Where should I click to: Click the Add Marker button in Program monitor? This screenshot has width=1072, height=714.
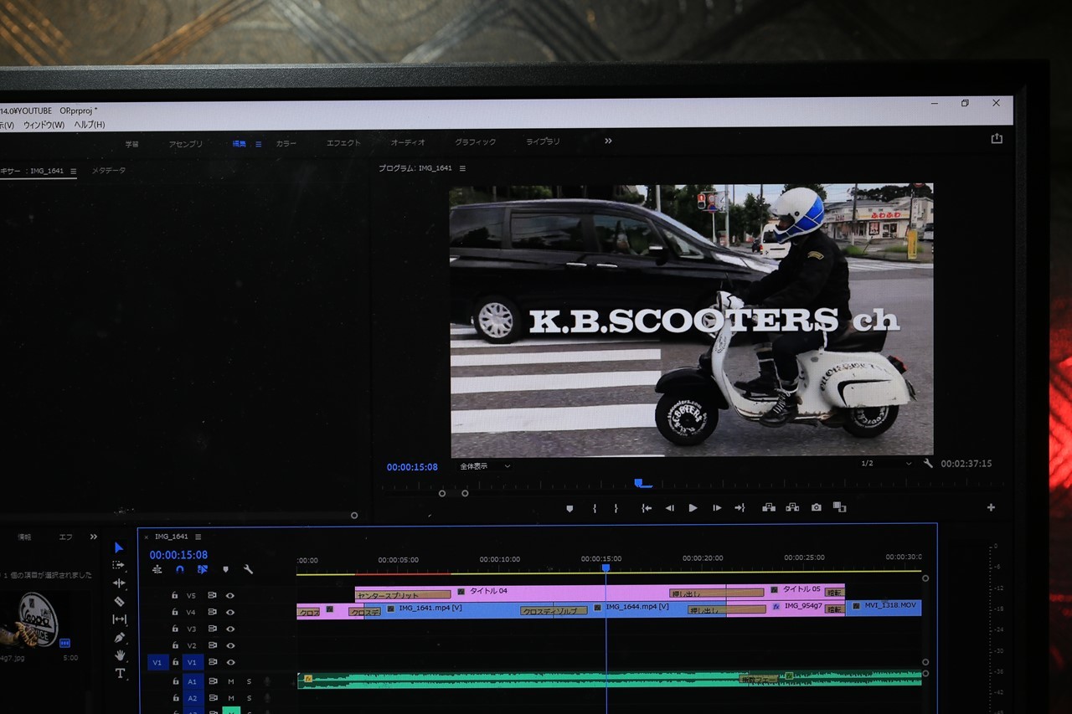click(x=569, y=508)
